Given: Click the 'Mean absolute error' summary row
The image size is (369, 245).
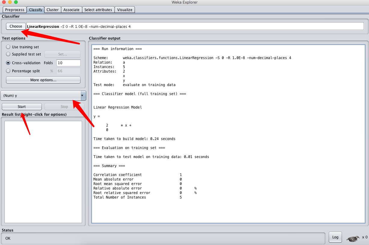Looking at the screenshot, I should (x=138, y=179).
